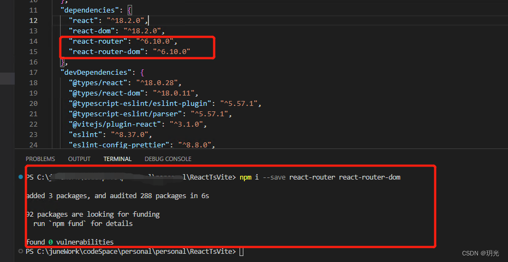Click "@typescript-eslint/eslint-plugin" key

coord(140,104)
